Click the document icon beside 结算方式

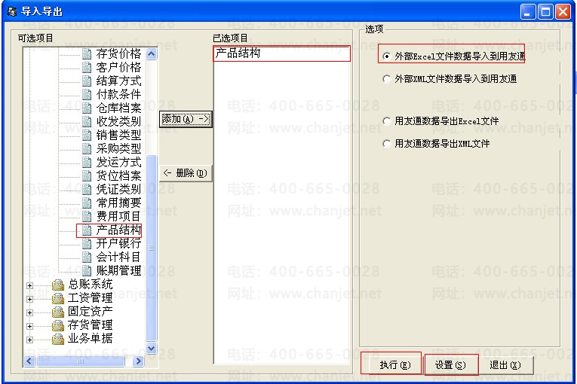pos(87,81)
